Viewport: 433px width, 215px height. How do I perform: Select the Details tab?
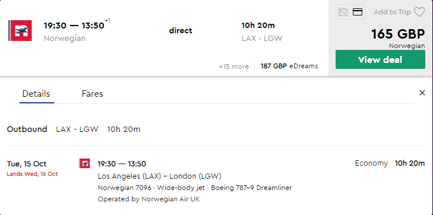[x=36, y=94]
